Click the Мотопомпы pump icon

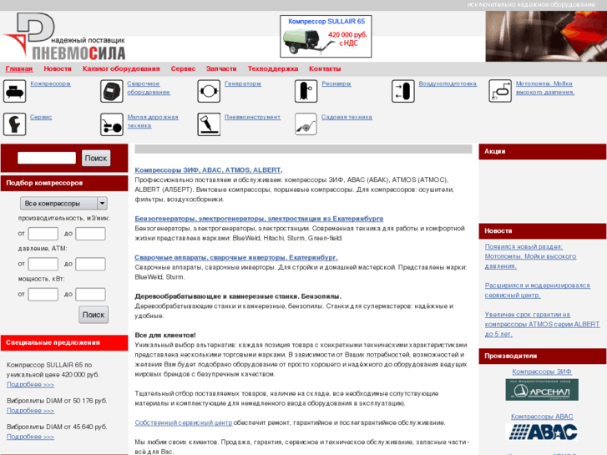point(500,91)
